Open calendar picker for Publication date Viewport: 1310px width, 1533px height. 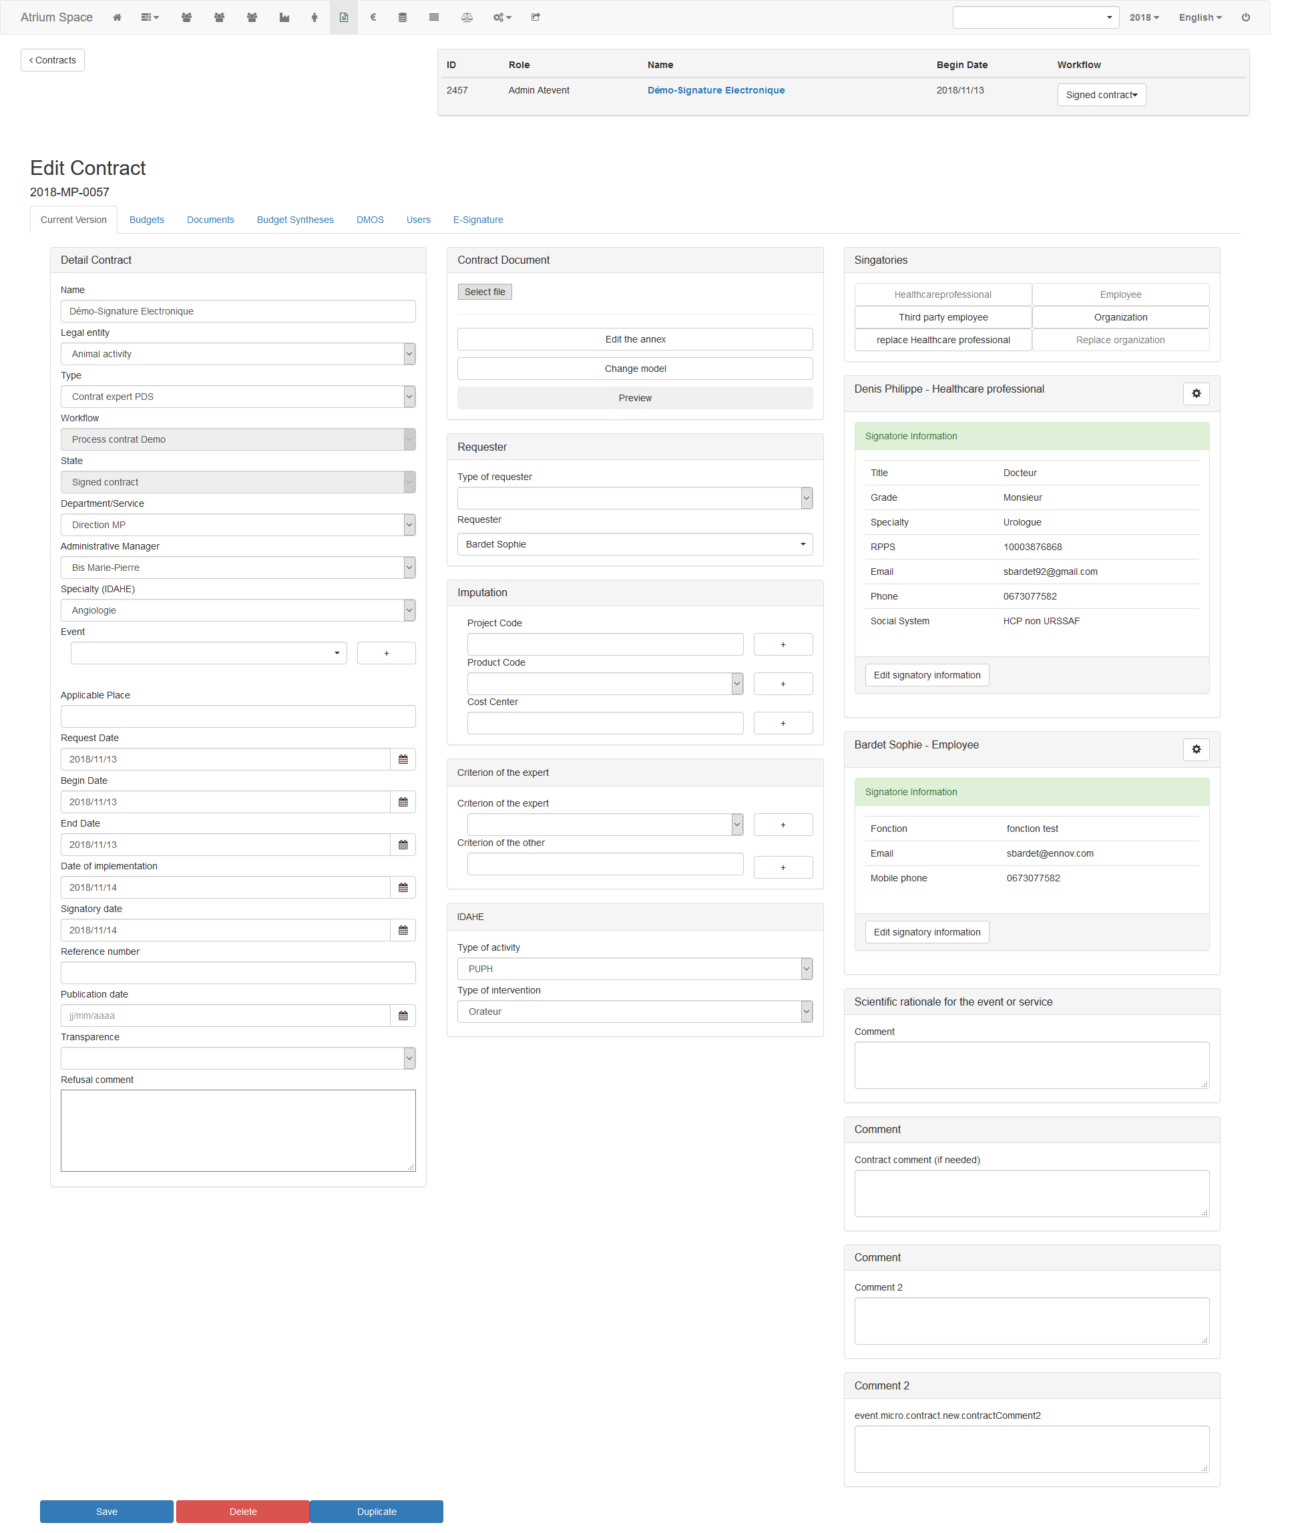click(x=403, y=1016)
